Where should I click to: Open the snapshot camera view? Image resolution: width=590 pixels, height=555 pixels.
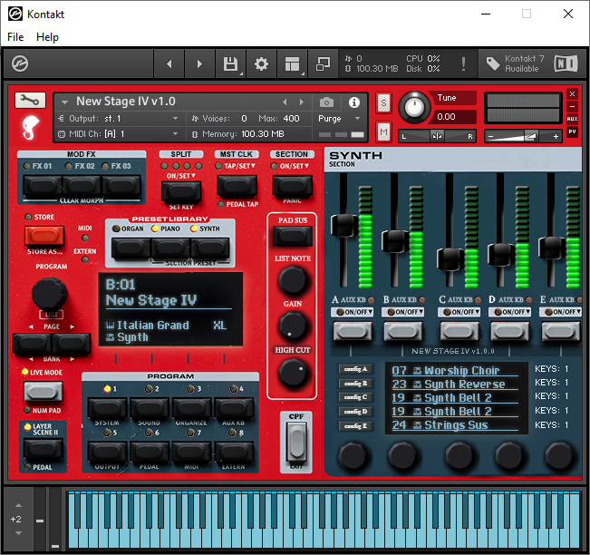[326, 102]
